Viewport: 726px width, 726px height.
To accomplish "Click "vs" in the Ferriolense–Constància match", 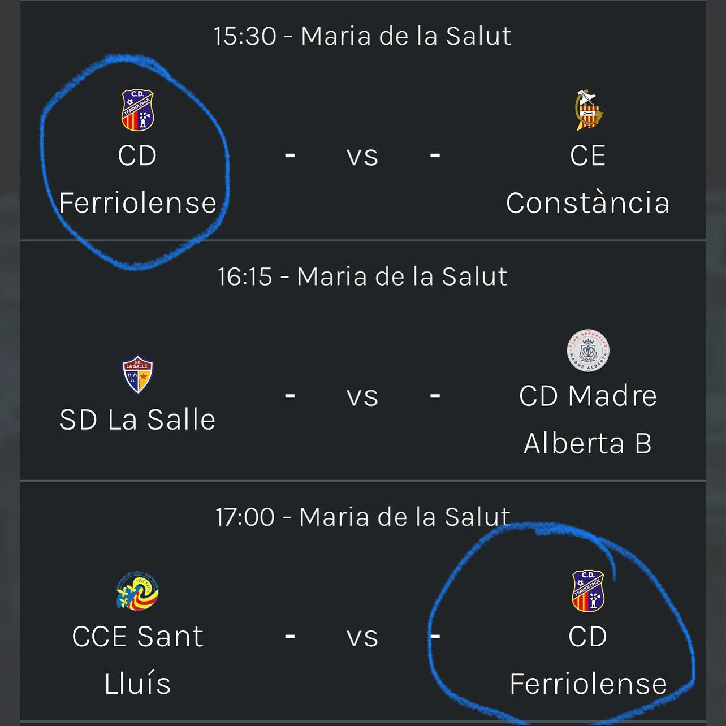I will [362, 156].
